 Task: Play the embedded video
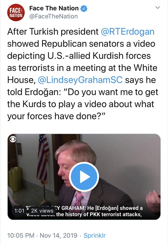coord(84,177)
